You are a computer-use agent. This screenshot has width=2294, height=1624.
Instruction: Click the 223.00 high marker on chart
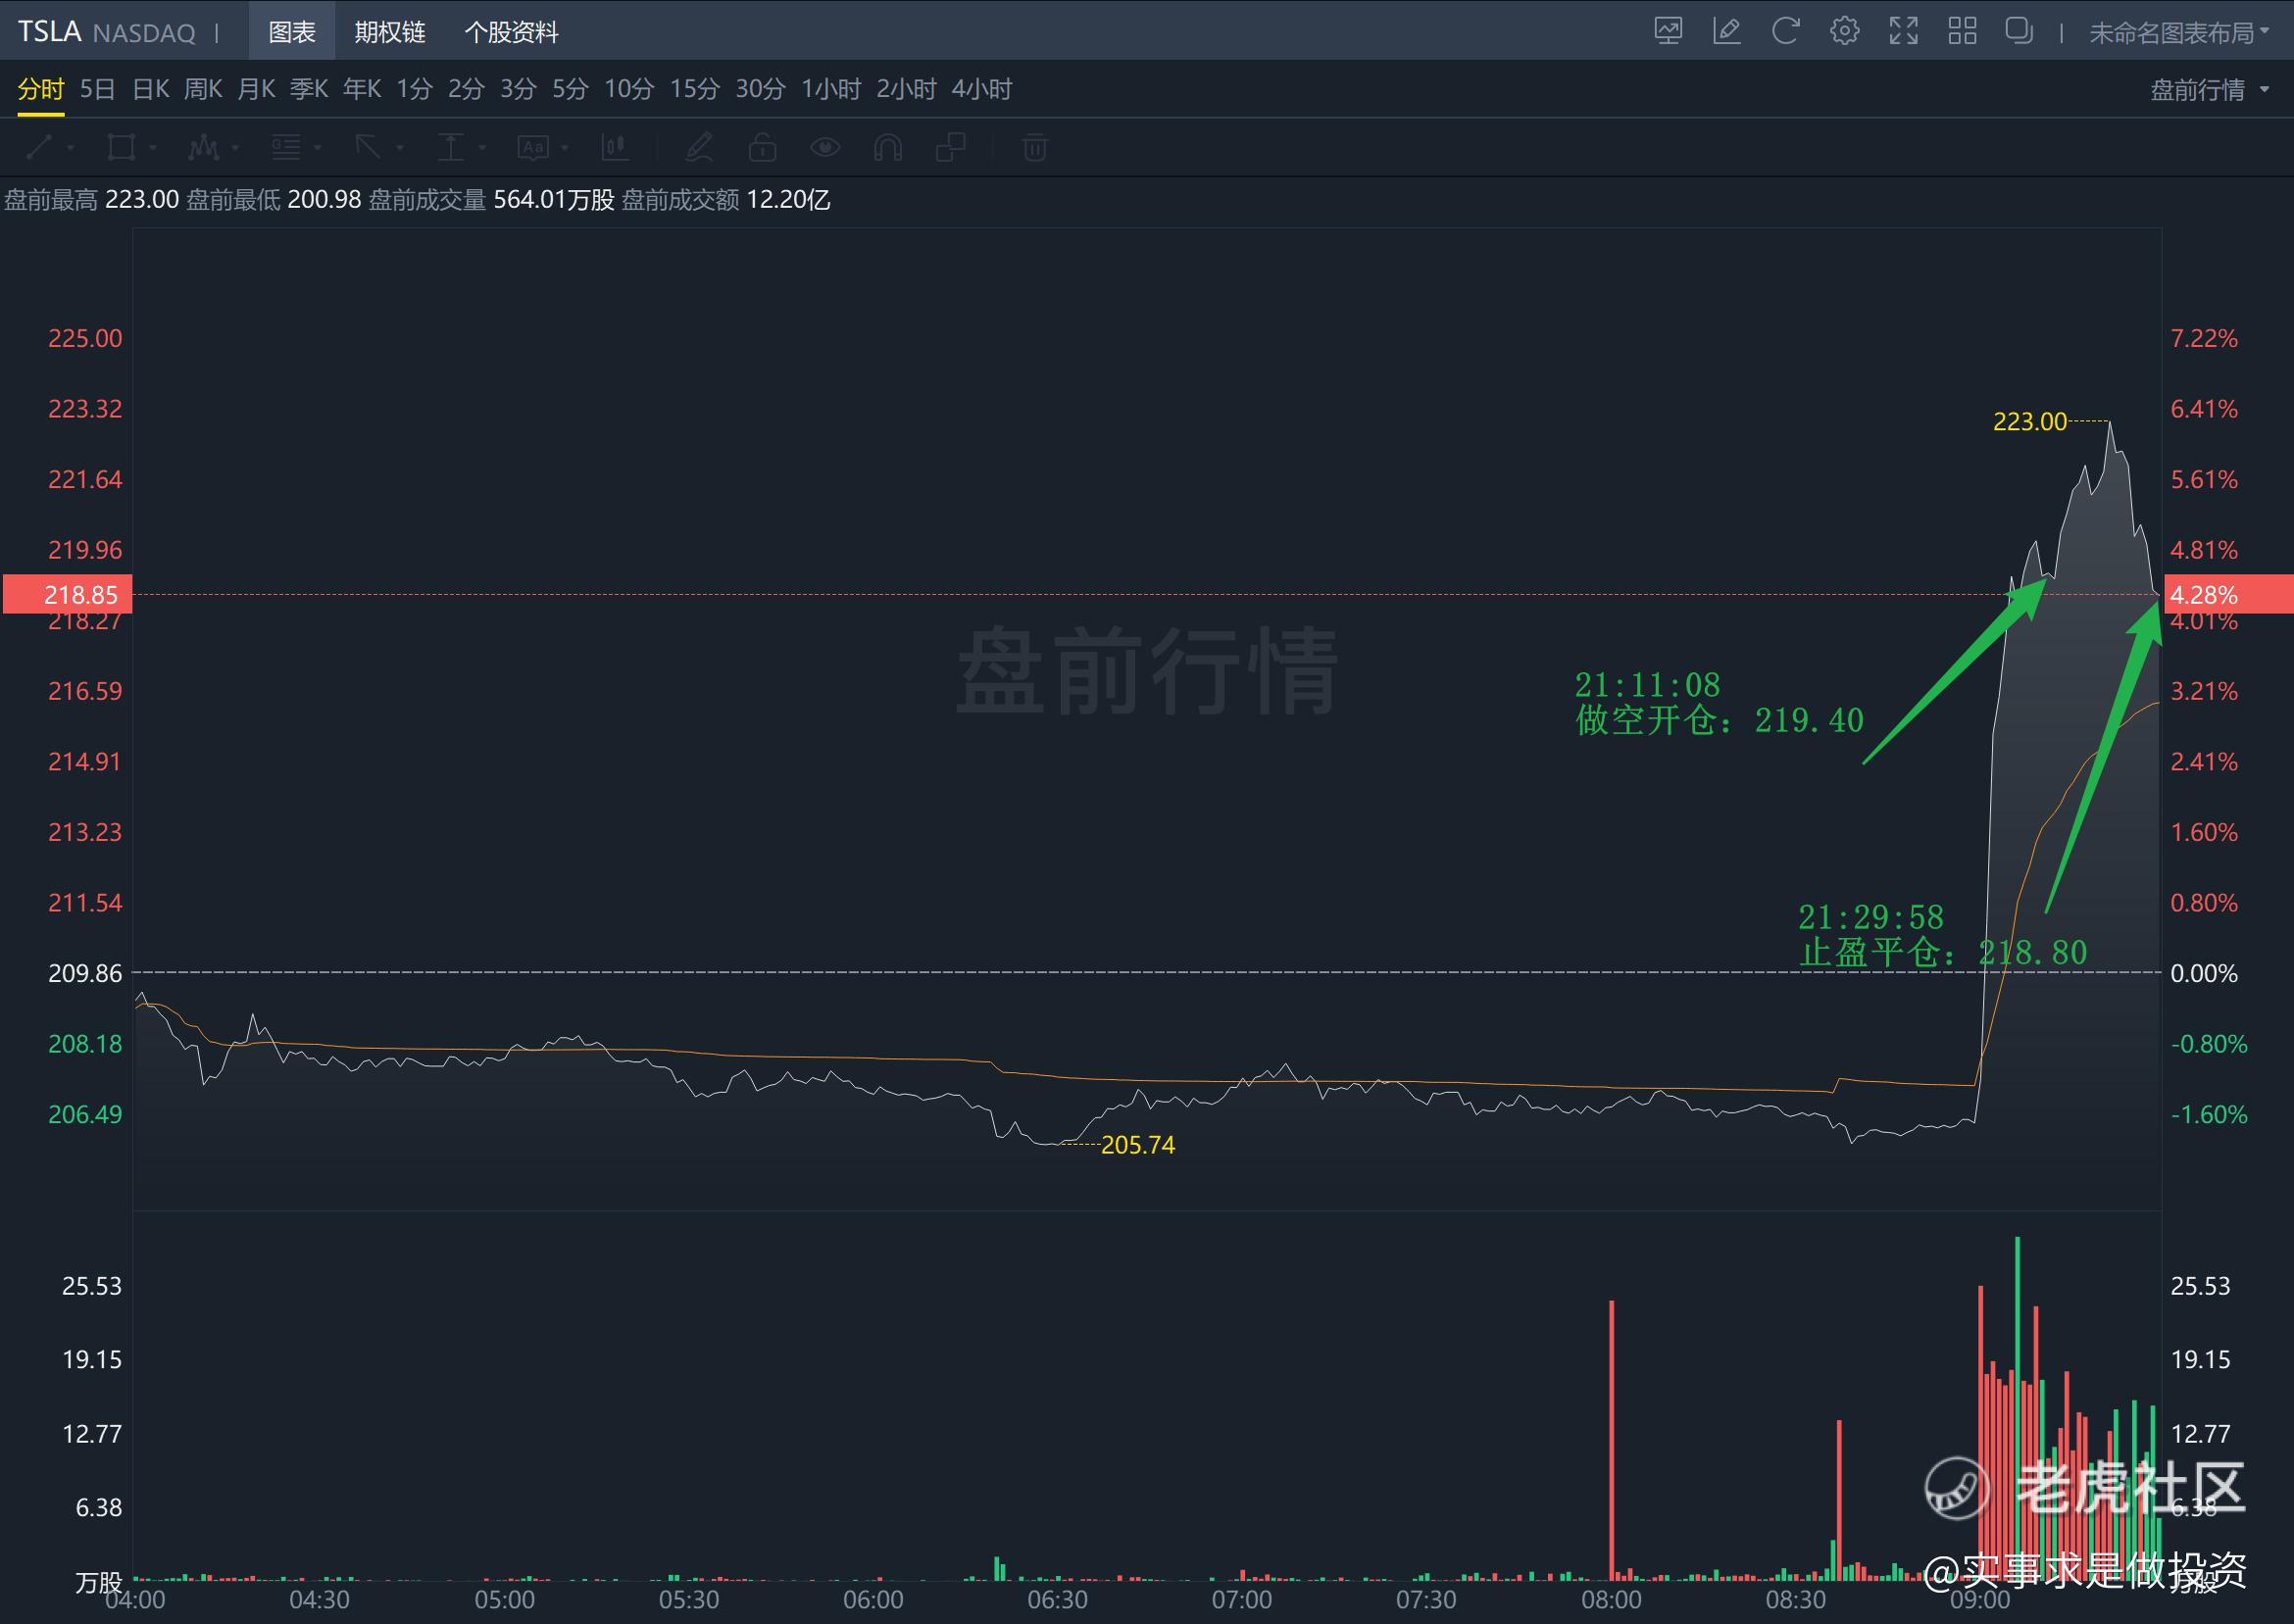[x=2029, y=422]
